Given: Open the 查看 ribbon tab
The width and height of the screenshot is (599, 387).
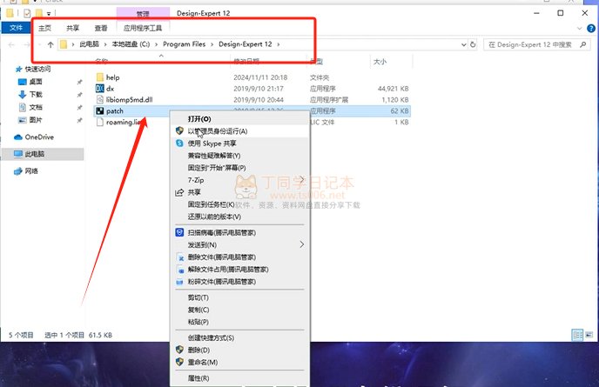Looking at the screenshot, I should click(101, 28).
